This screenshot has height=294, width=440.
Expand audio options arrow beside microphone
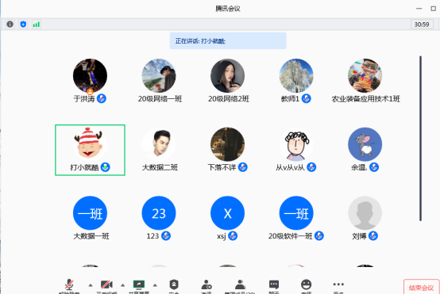(x=91, y=285)
